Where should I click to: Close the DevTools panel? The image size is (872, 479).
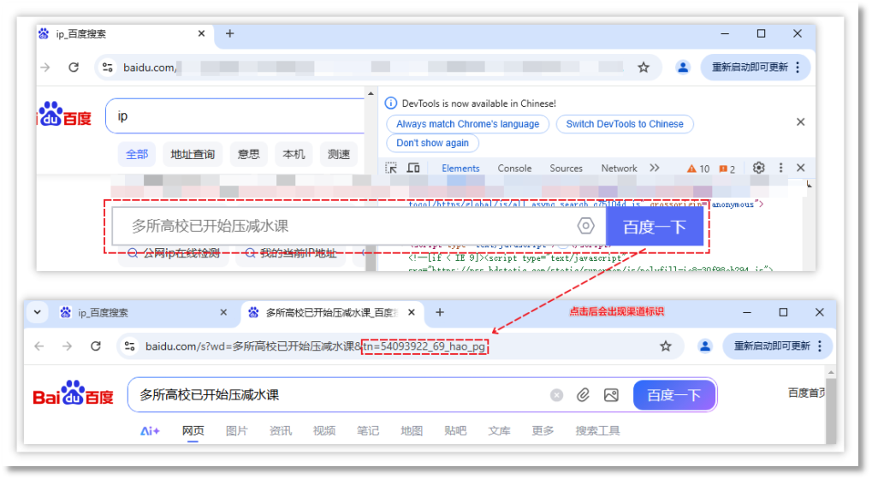pos(801,168)
